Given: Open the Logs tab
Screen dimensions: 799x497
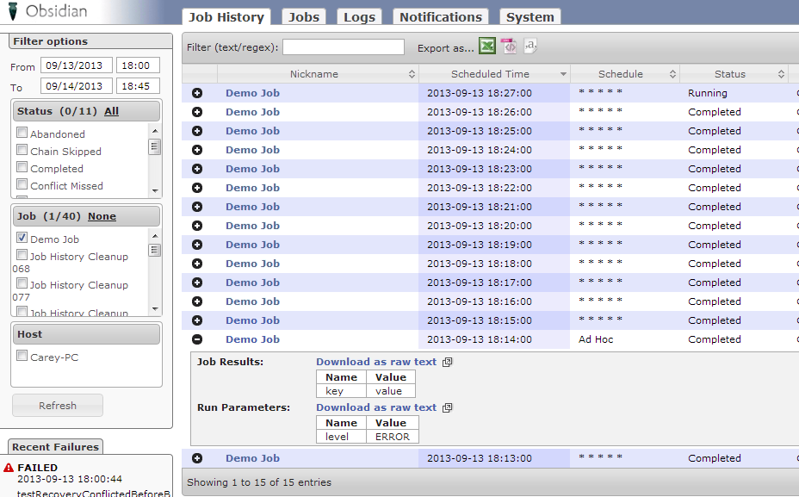Looking at the screenshot, I should (x=359, y=17).
